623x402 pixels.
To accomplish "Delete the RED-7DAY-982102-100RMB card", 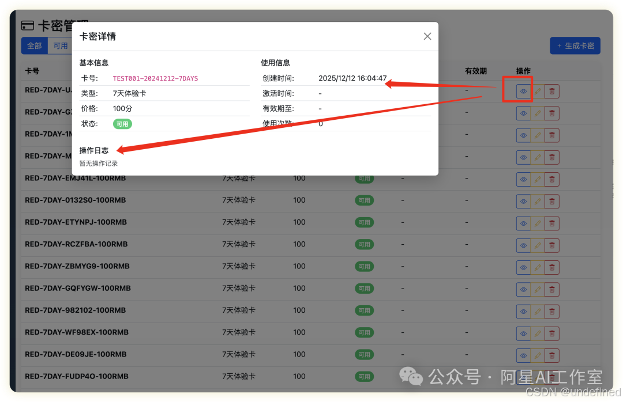I will coord(552,312).
